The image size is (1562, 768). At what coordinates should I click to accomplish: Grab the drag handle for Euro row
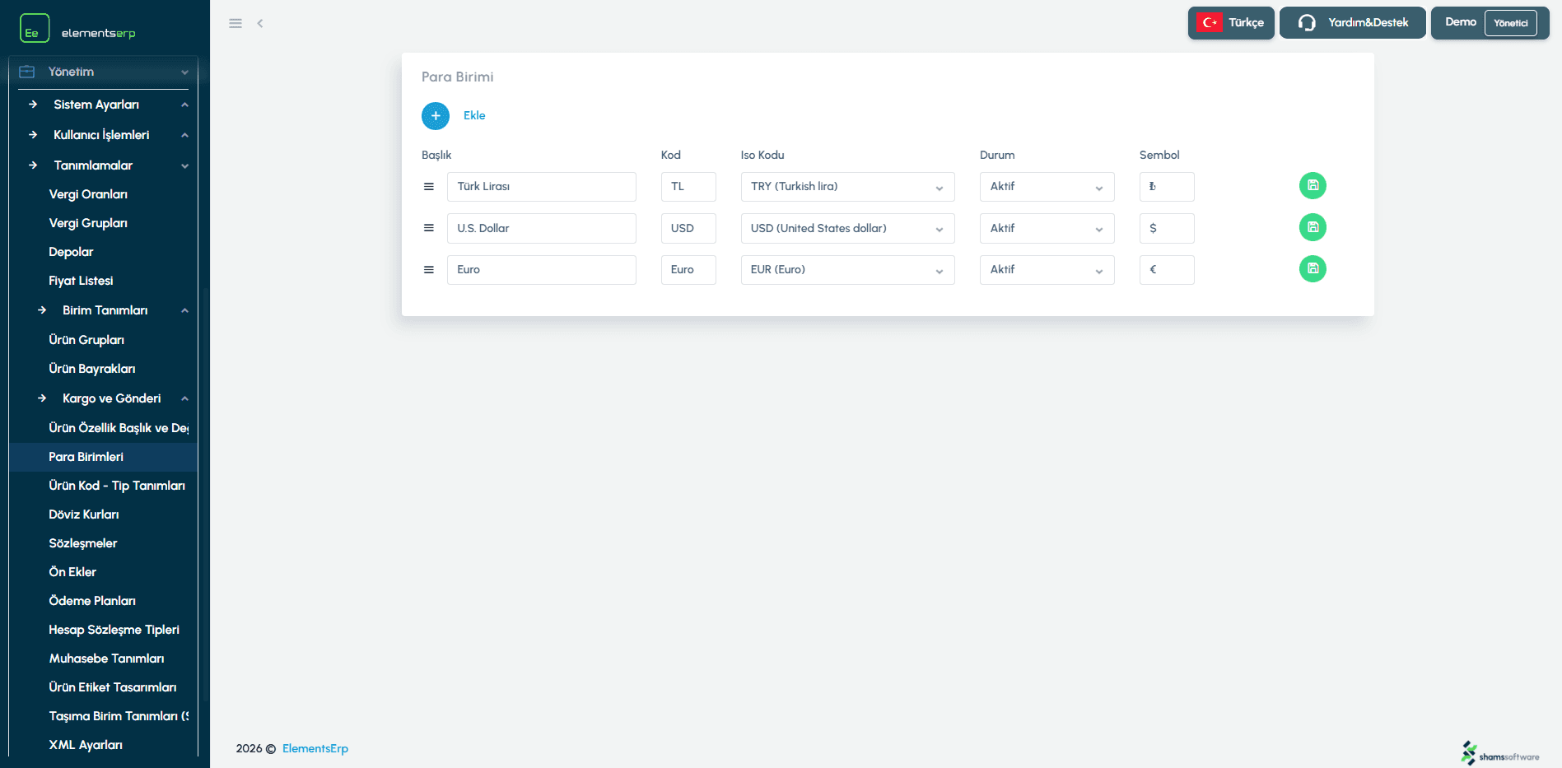click(429, 270)
